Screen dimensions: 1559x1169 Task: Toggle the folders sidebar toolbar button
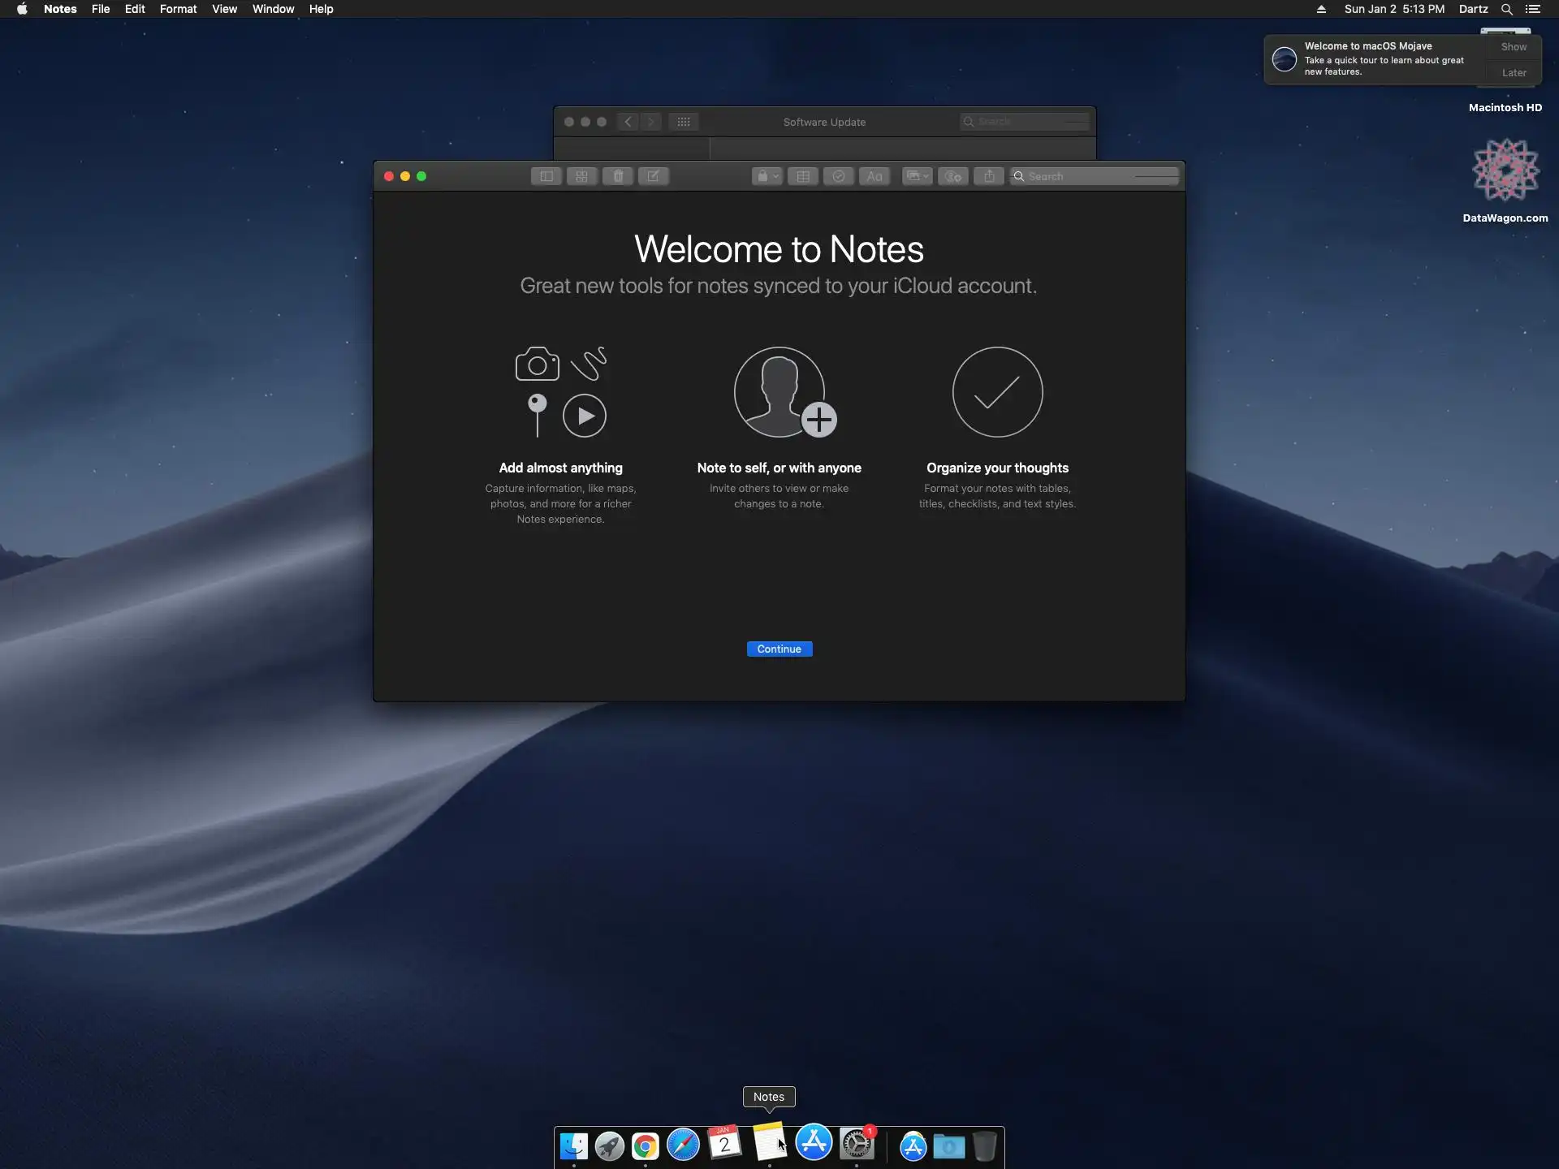(546, 176)
